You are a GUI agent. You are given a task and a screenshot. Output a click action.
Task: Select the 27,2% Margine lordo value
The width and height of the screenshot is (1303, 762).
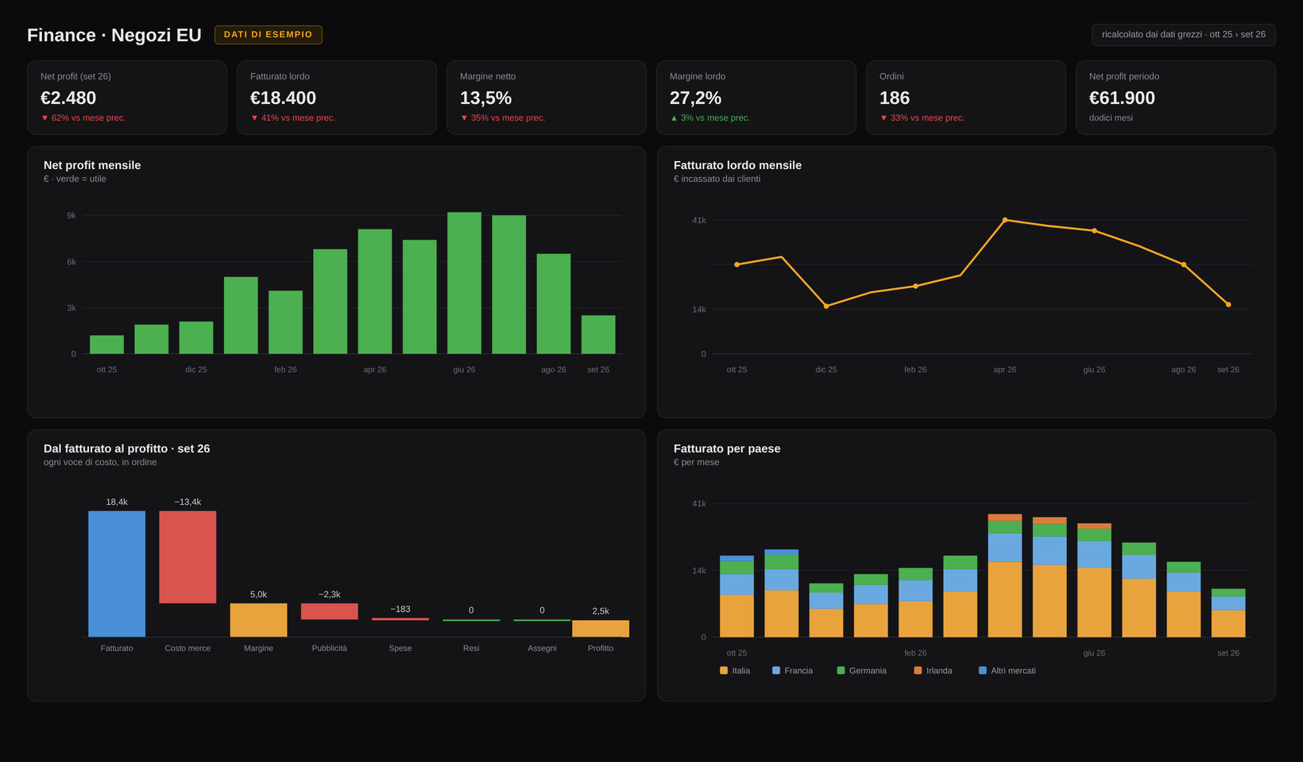[x=695, y=98]
